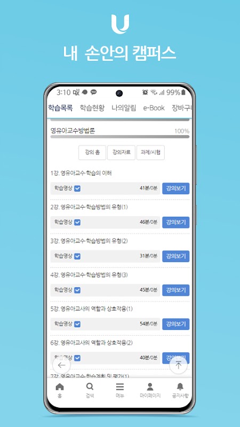Go to 마이페이지 person icon
Image resolution: width=240 pixels, height=427 pixels.
tap(150, 386)
